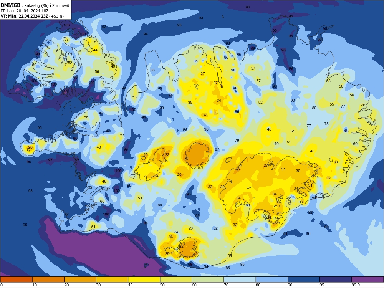The width and height of the screenshot is (384, 288).
Task: Click the legend scale label '99.9'
Action: 355,285
